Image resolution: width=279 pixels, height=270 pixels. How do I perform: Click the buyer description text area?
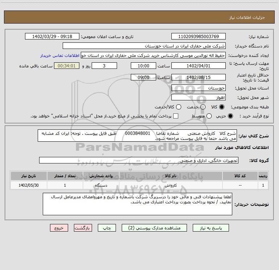[x=137, y=204]
